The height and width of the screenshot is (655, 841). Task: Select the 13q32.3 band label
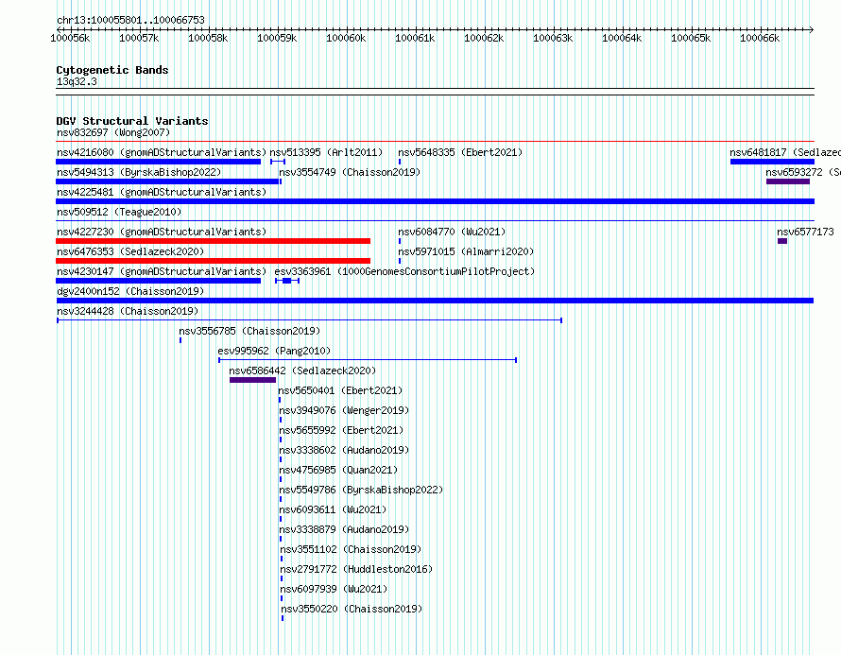(x=77, y=81)
